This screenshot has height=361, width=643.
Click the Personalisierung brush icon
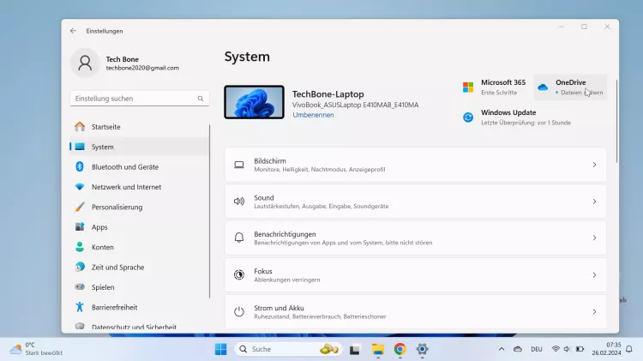coord(80,207)
